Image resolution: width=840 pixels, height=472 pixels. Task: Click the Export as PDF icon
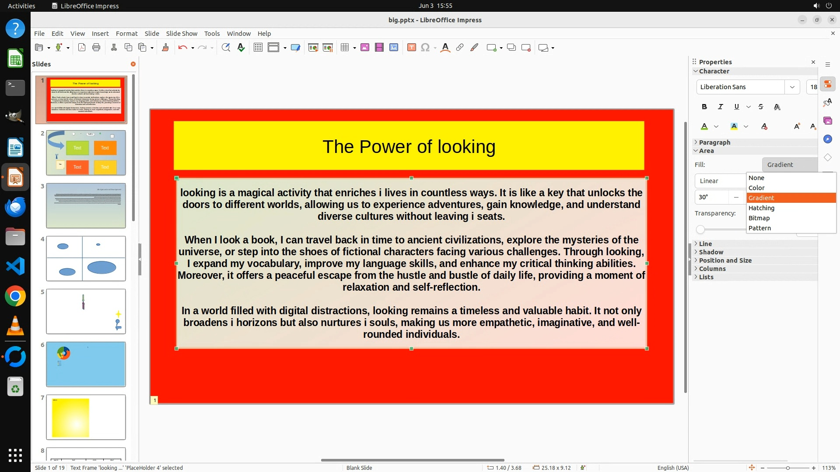click(82, 48)
